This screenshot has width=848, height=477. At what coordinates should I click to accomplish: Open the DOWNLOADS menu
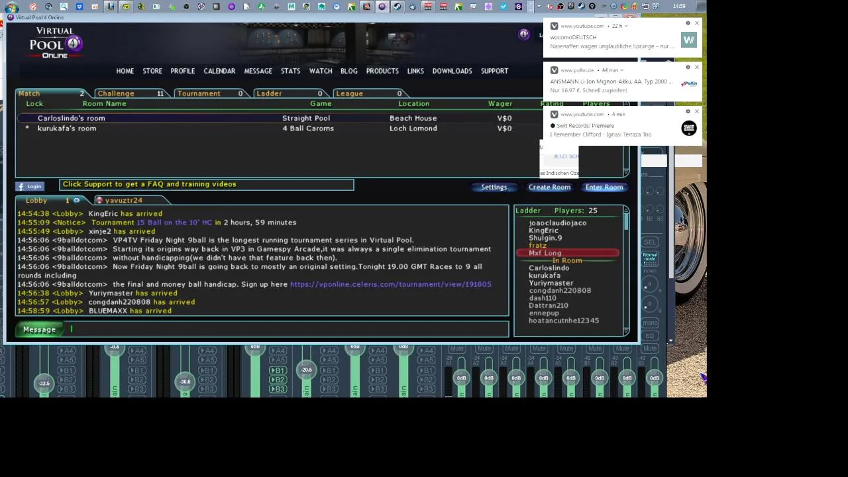coord(452,71)
